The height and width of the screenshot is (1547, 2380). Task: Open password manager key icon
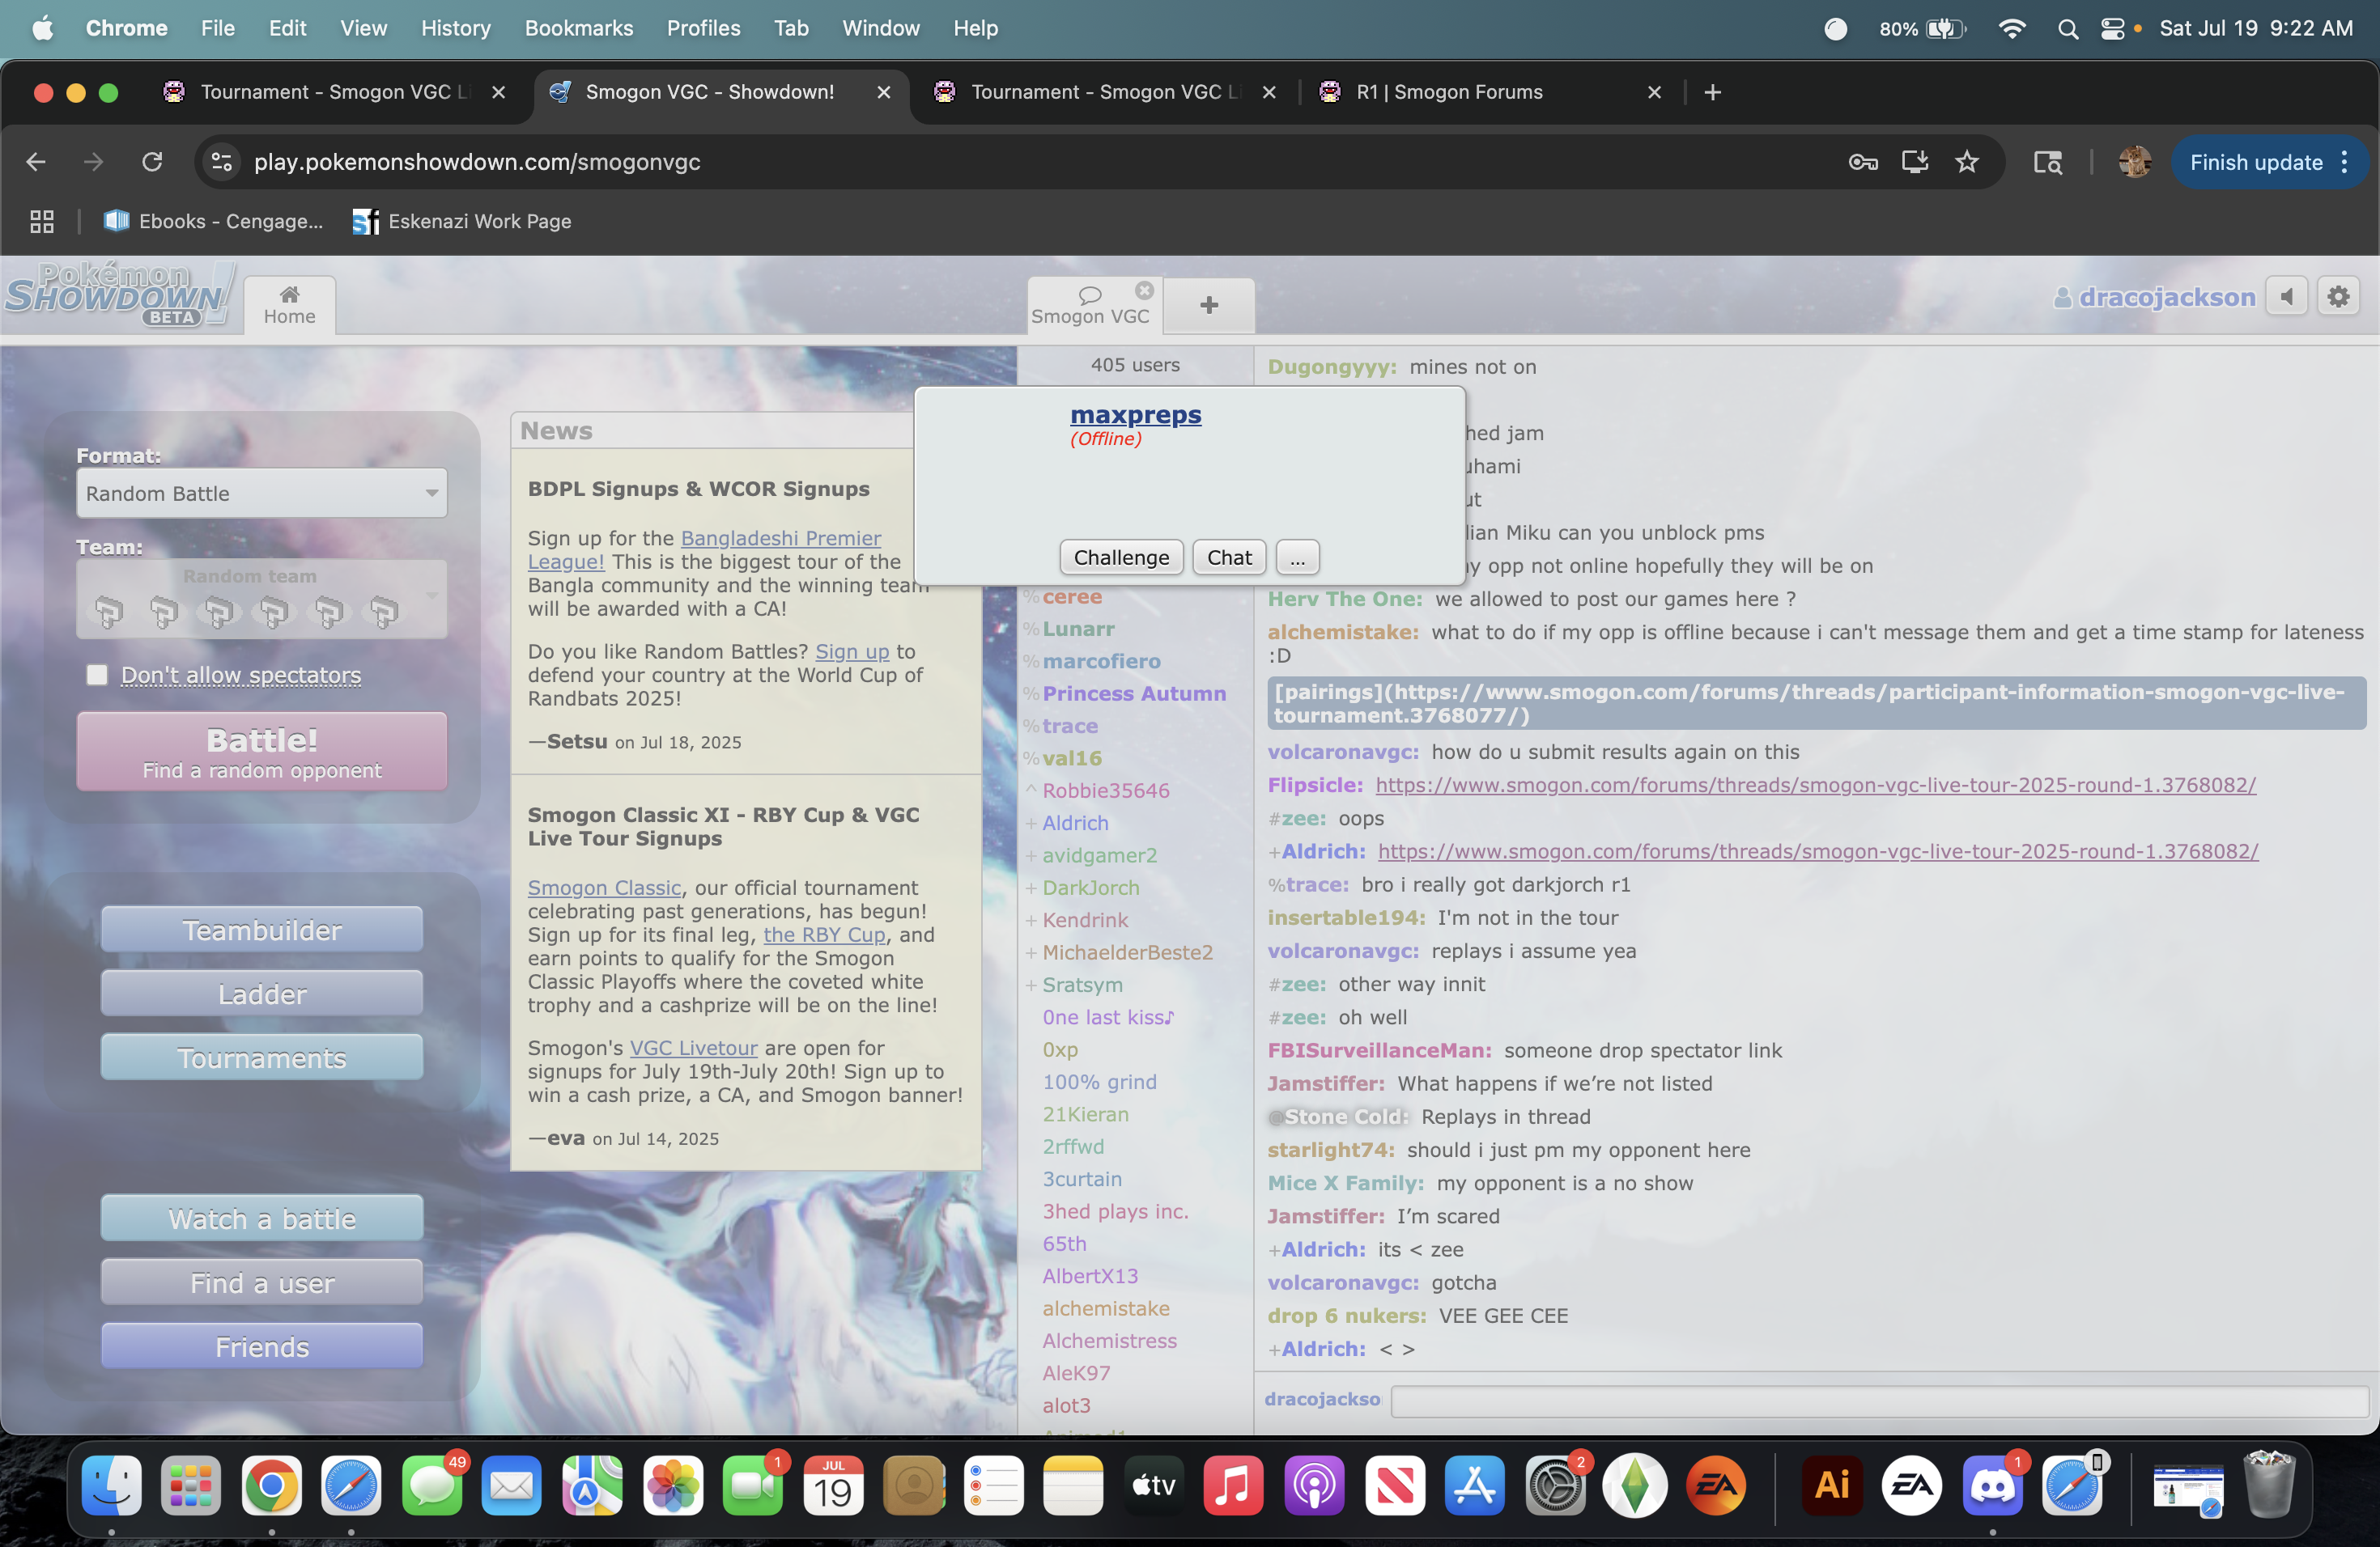click(x=1862, y=162)
